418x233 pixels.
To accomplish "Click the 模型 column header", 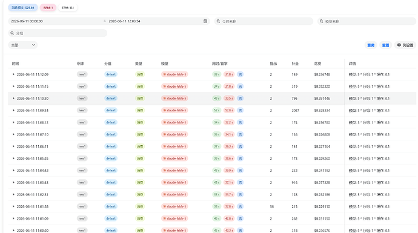I will click(x=165, y=64).
